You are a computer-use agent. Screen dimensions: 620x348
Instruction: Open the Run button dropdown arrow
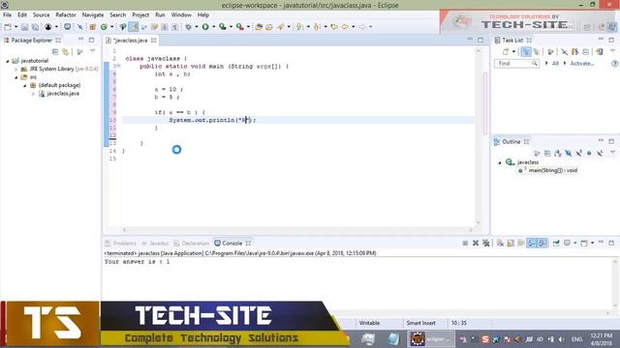[x=213, y=27]
